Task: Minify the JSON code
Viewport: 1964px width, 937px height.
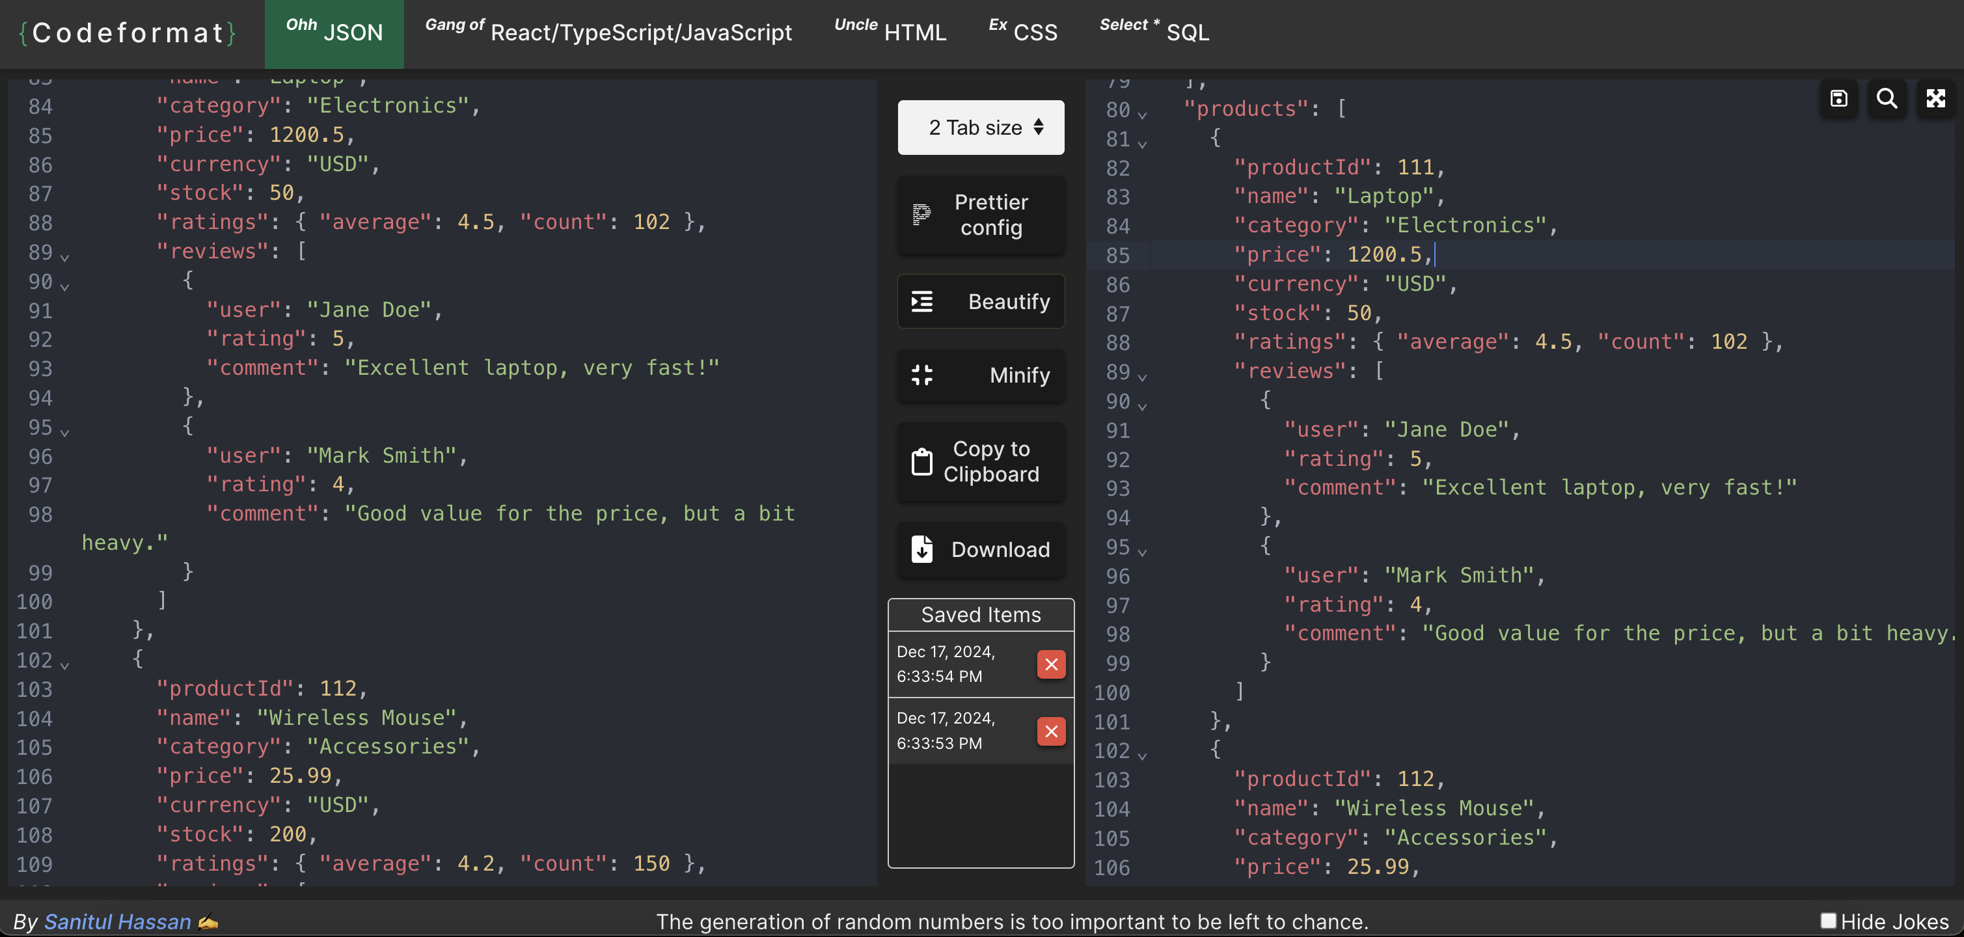Action: click(x=981, y=375)
